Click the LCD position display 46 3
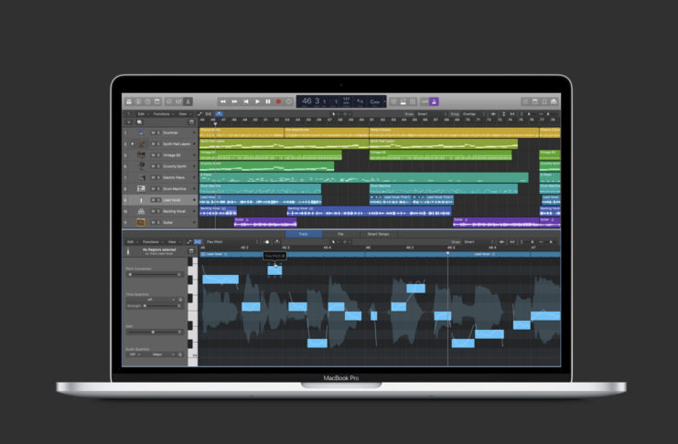 [x=311, y=101]
